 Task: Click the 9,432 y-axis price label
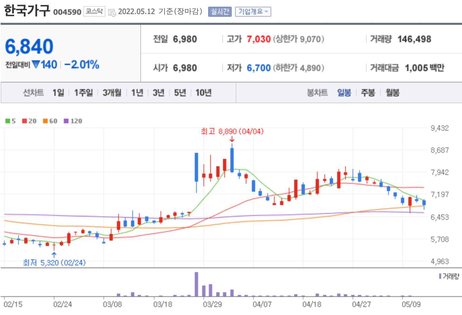(440, 128)
